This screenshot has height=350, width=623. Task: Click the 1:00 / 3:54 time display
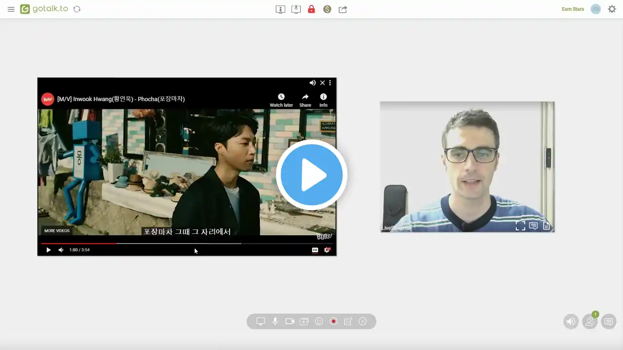[79, 250]
